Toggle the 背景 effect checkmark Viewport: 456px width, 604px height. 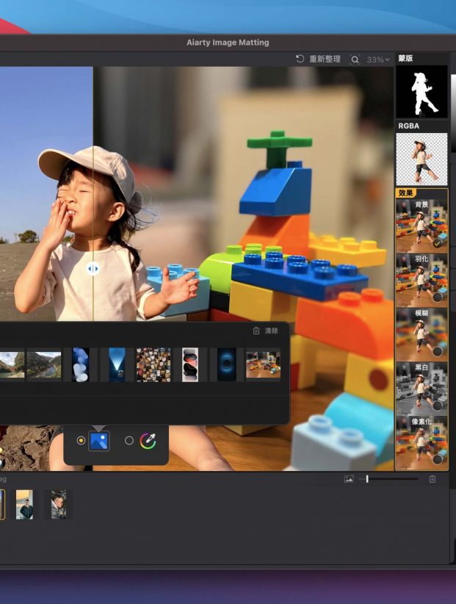tap(438, 242)
